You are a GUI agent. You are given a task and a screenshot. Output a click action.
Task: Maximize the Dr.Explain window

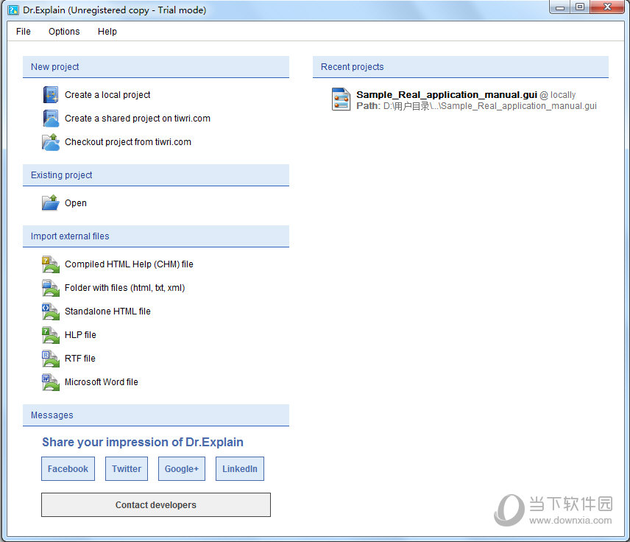[580, 7]
